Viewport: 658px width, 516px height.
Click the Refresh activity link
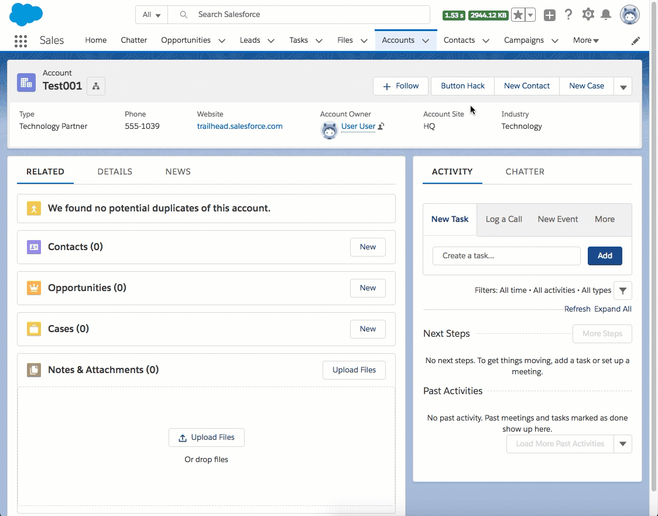[577, 309]
